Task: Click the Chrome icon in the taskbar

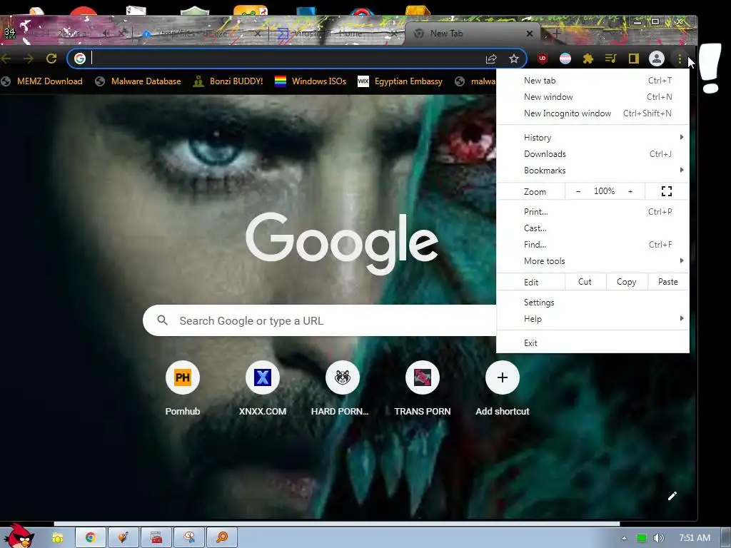Action: pyautogui.click(x=91, y=538)
